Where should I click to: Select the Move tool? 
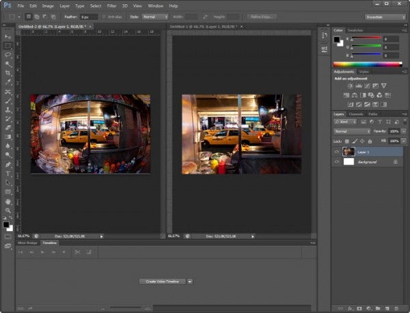[8, 36]
